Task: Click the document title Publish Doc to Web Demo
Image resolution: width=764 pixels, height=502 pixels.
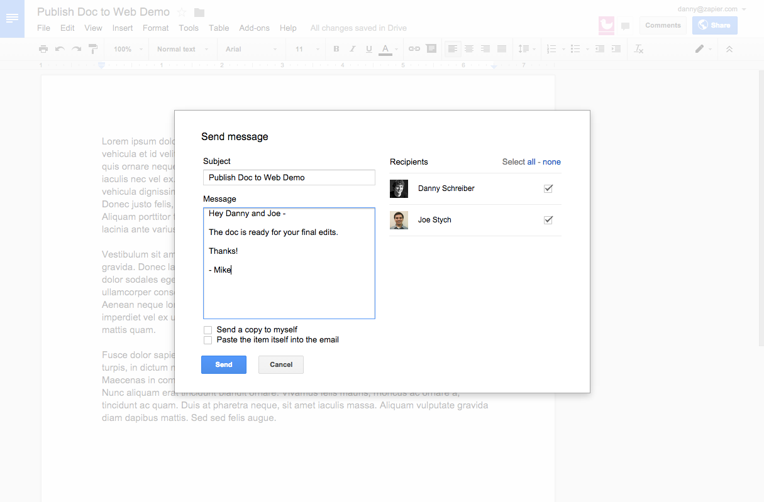Action: coord(103,12)
